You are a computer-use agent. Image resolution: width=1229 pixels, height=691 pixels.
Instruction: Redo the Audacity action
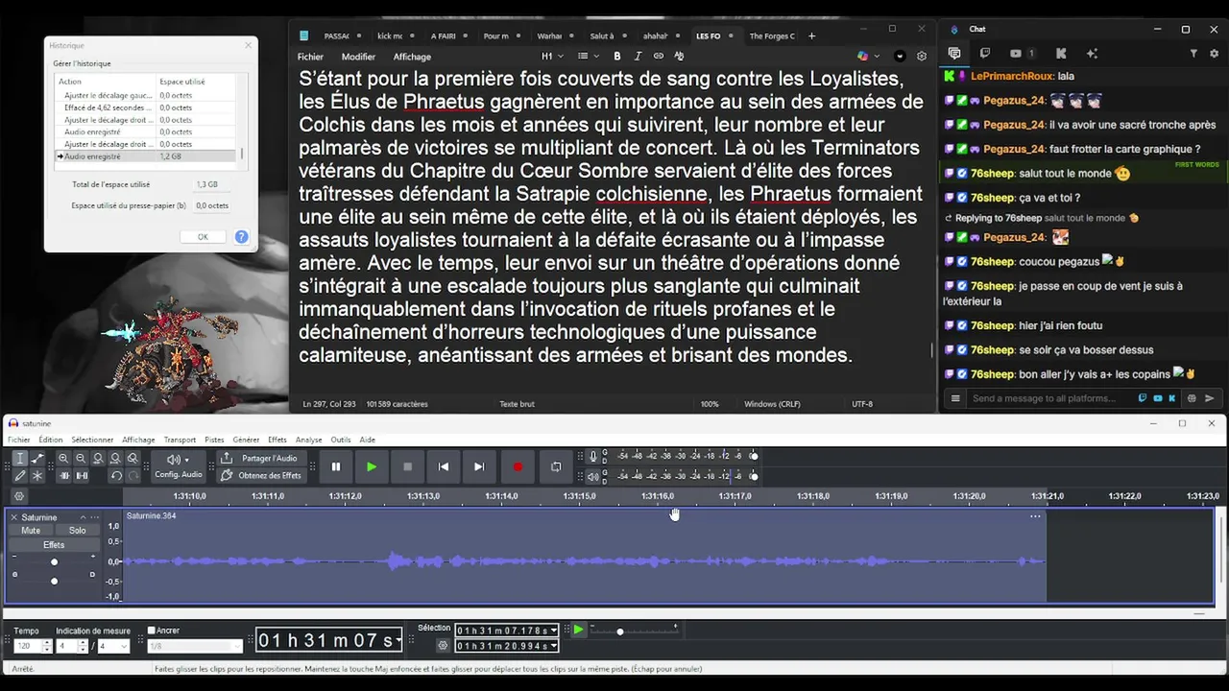tap(133, 475)
